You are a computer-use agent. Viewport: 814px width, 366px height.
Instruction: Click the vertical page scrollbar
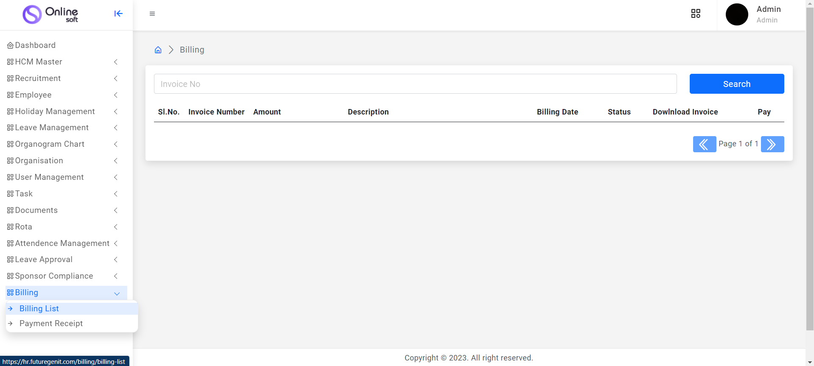point(810,170)
